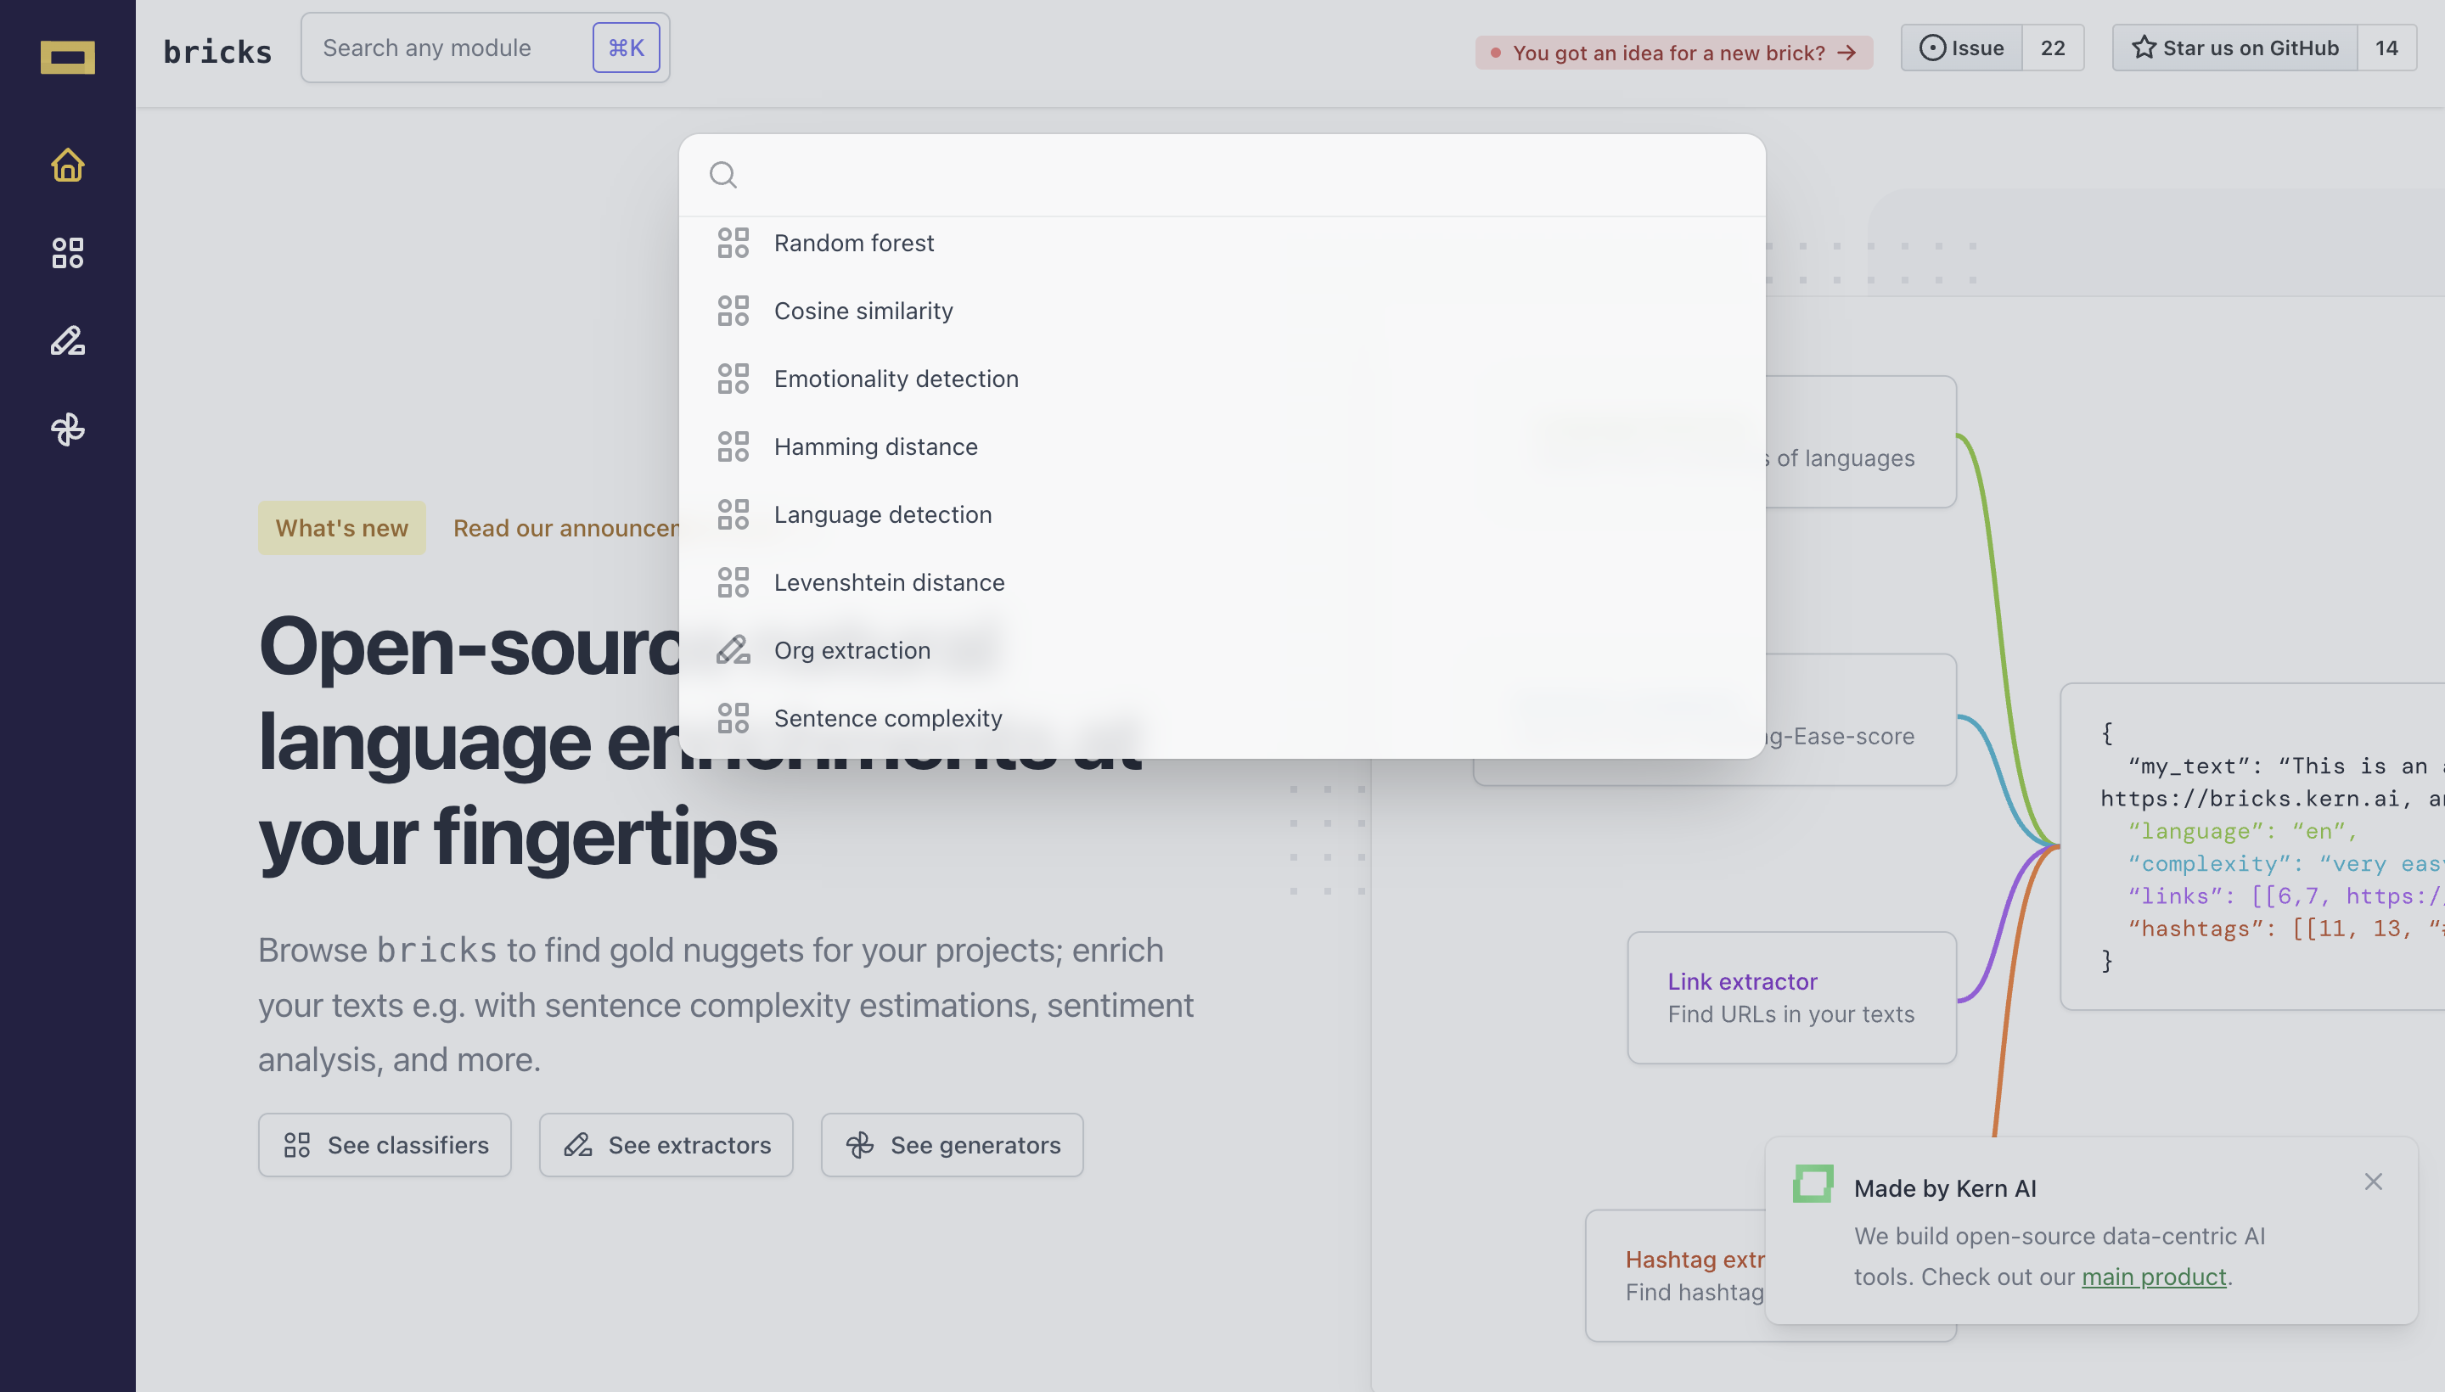Select Random forest from results
This screenshot has height=1392, width=2445.
tap(853, 243)
